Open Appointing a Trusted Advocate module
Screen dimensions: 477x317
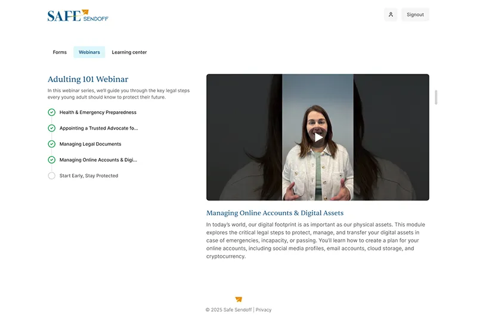pos(98,128)
